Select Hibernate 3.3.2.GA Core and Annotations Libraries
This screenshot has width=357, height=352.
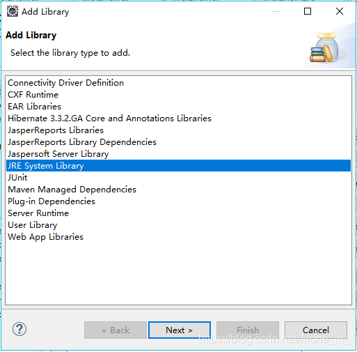pos(178,118)
